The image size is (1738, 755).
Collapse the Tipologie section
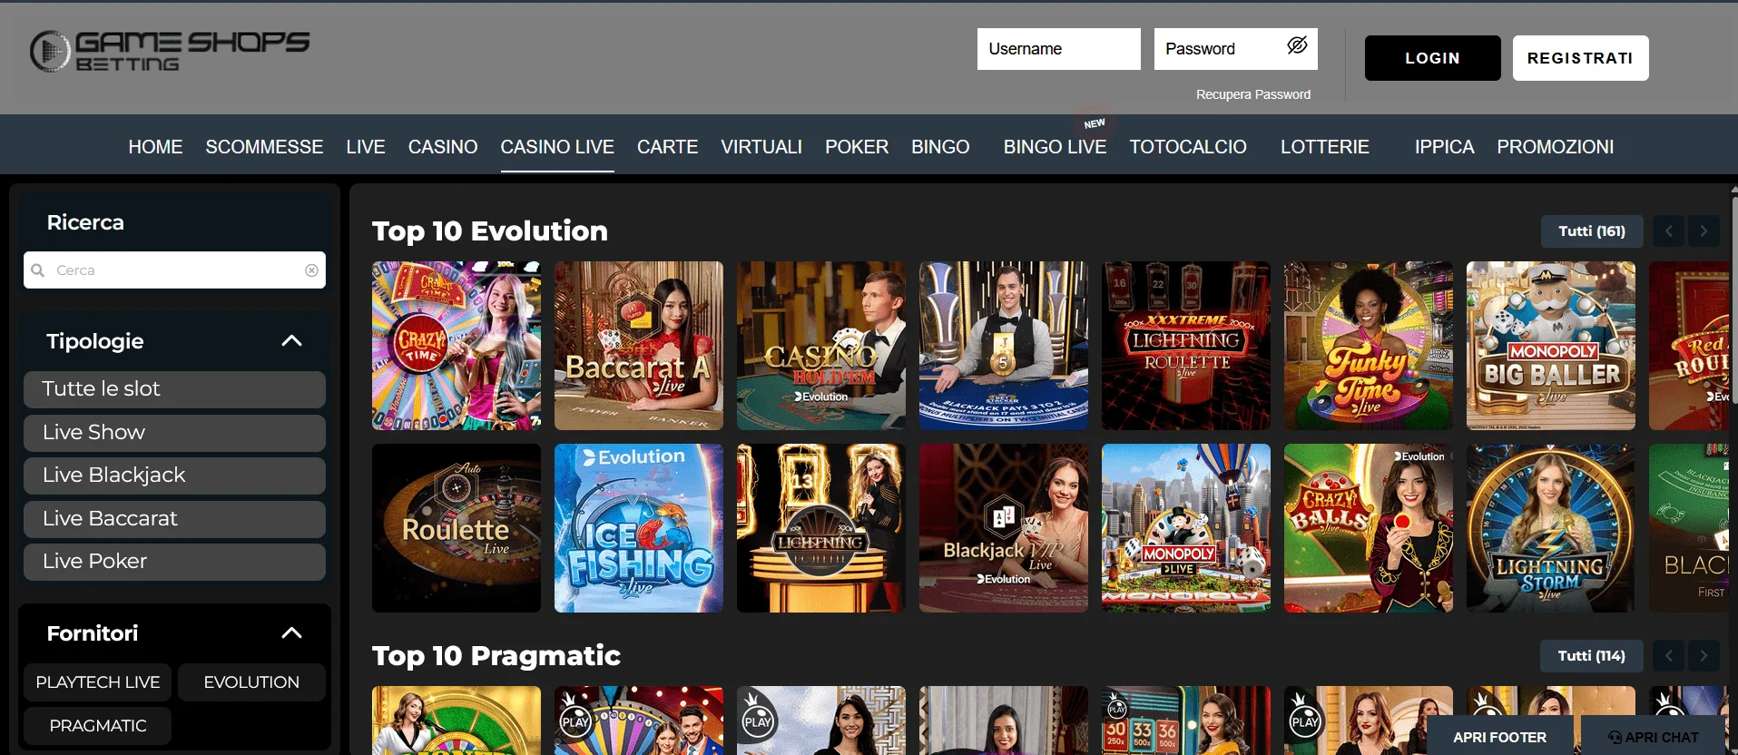point(291,341)
